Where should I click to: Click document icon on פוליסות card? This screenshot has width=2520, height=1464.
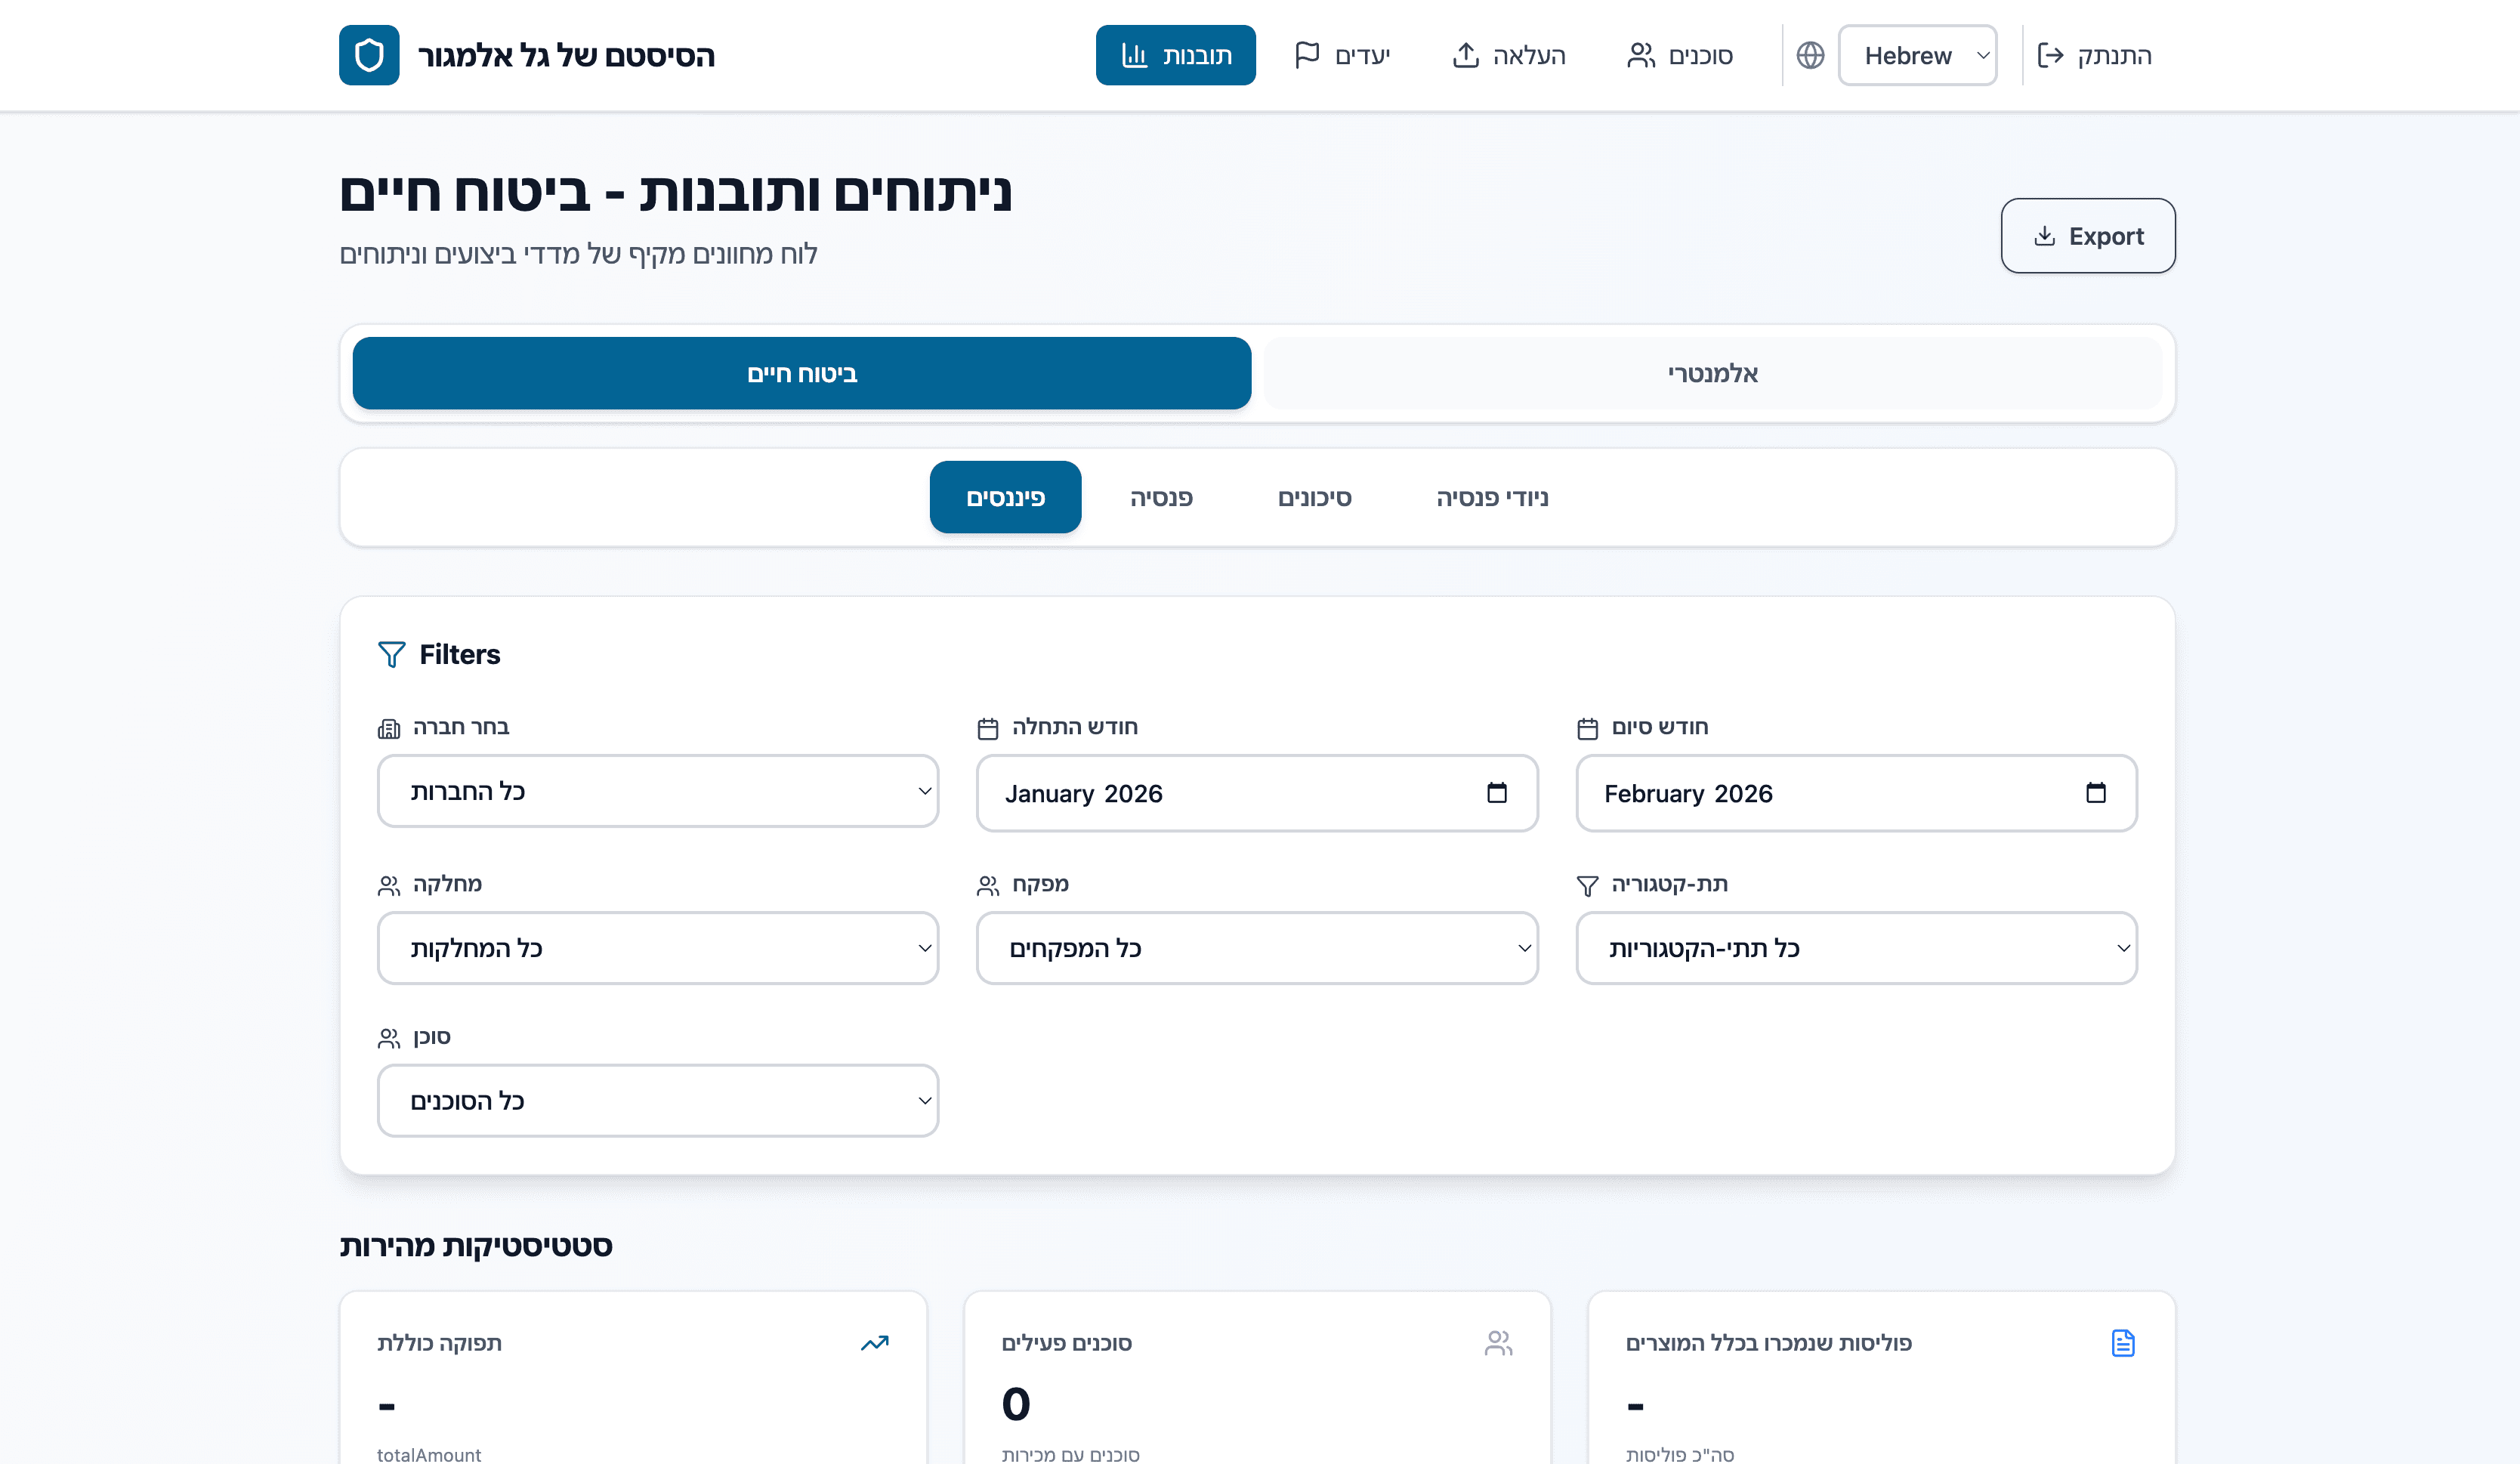click(x=2122, y=1343)
